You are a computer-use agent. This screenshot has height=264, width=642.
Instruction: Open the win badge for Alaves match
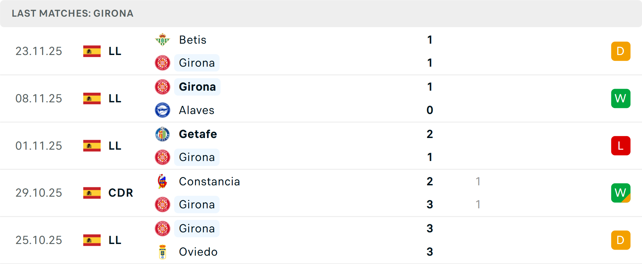click(621, 98)
